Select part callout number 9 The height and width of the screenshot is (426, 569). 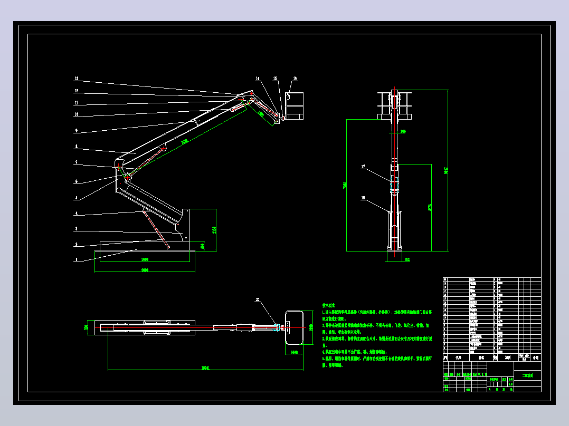coord(76,131)
